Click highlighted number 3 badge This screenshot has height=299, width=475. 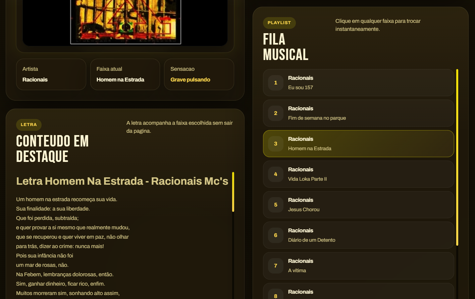(276, 144)
